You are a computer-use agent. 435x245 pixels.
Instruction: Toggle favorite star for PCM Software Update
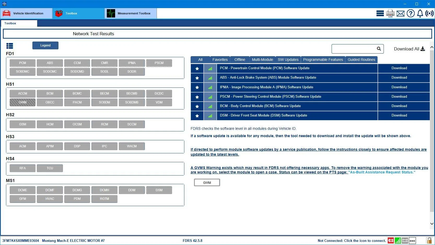point(197,68)
